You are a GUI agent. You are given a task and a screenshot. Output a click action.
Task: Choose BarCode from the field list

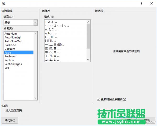coord(10,45)
